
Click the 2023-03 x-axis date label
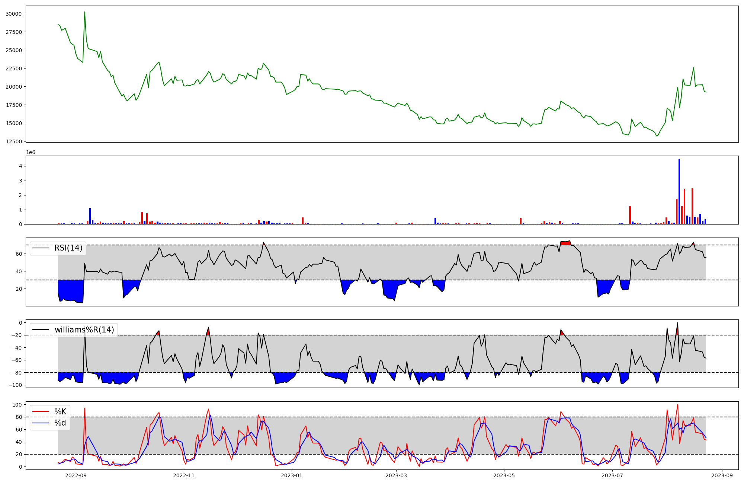(x=396, y=475)
